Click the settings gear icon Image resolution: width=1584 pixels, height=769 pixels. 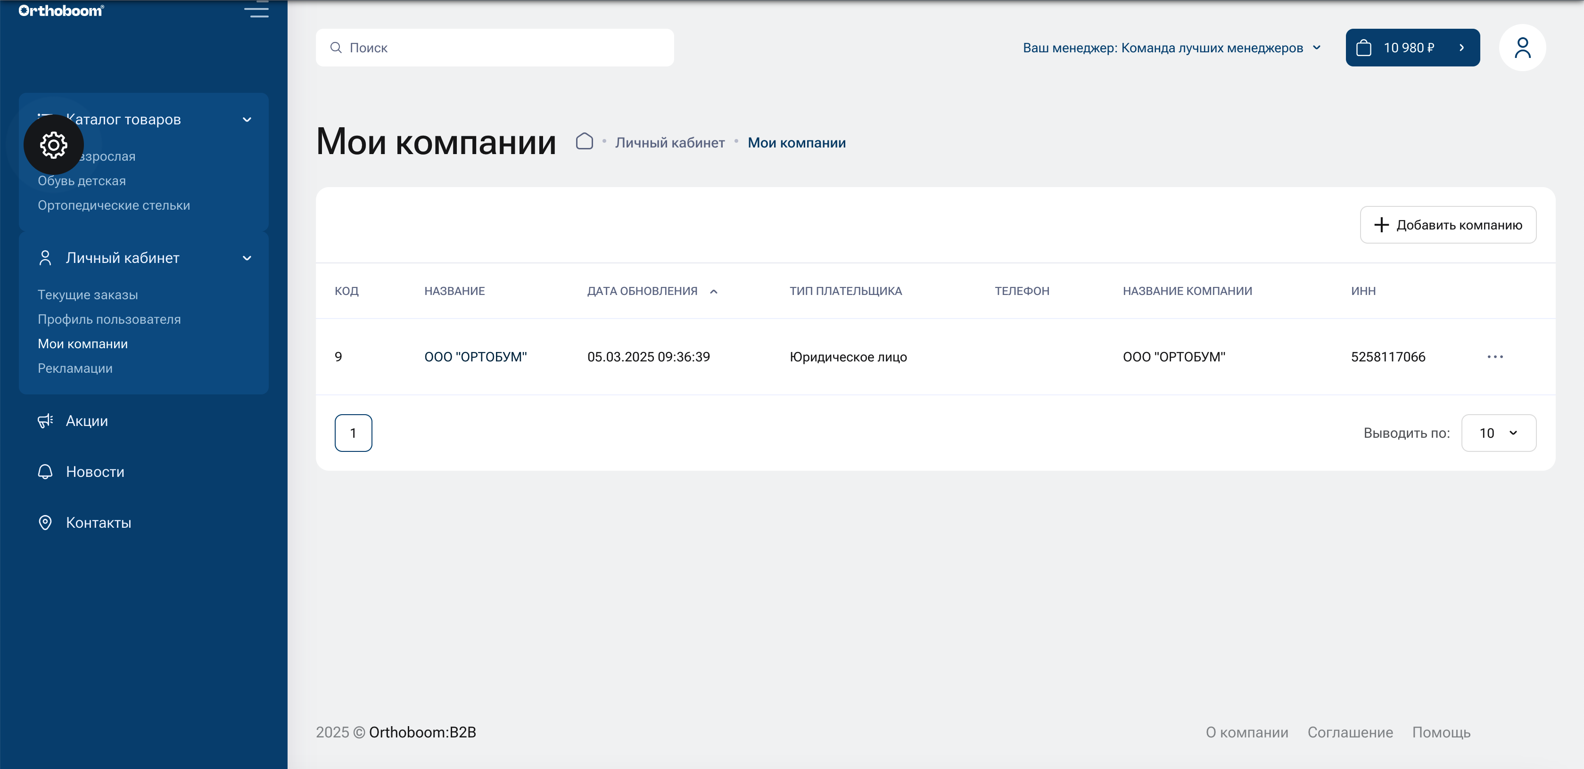click(53, 145)
